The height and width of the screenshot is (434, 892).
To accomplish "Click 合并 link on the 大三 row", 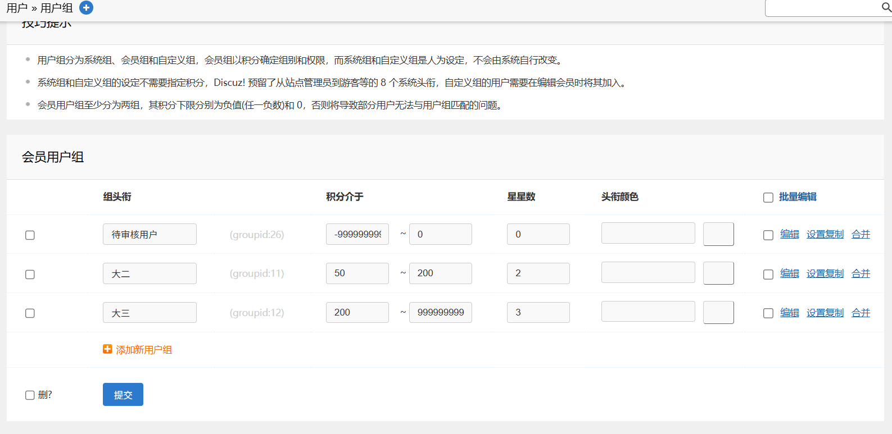I will [x=860, y=313].
